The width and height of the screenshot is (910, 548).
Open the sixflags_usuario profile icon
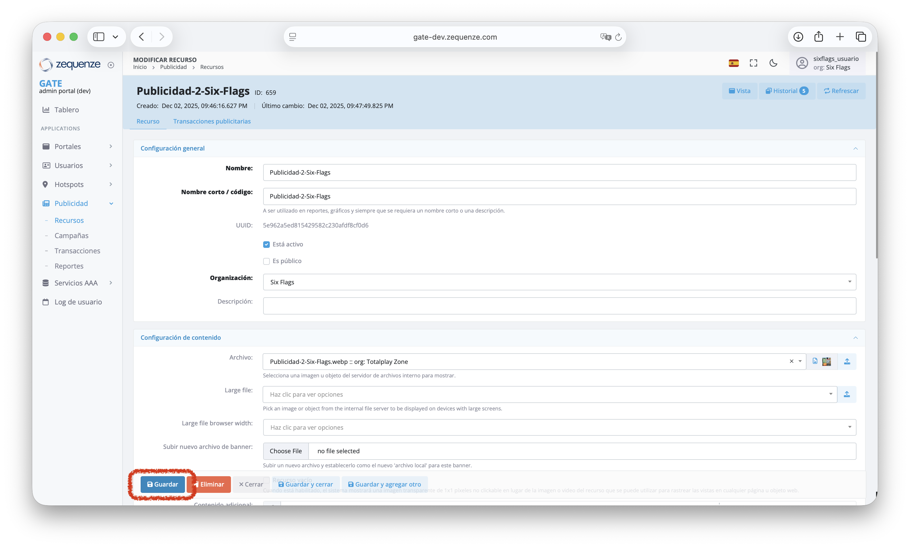point(802,63)
